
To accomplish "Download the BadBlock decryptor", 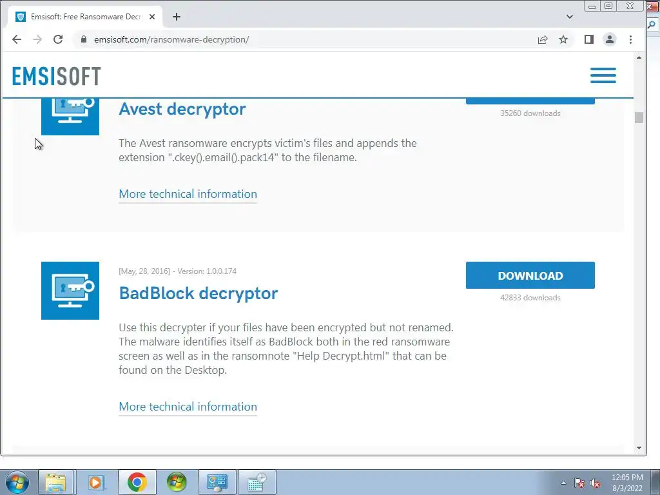I will click(x=530, y=275).
